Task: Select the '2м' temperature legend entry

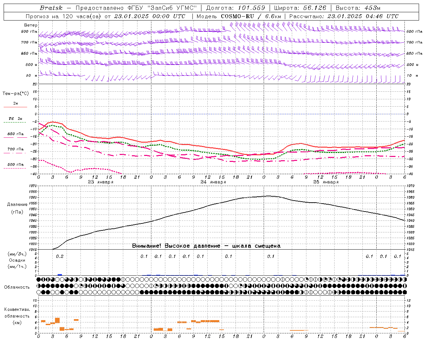Action: 16,104
